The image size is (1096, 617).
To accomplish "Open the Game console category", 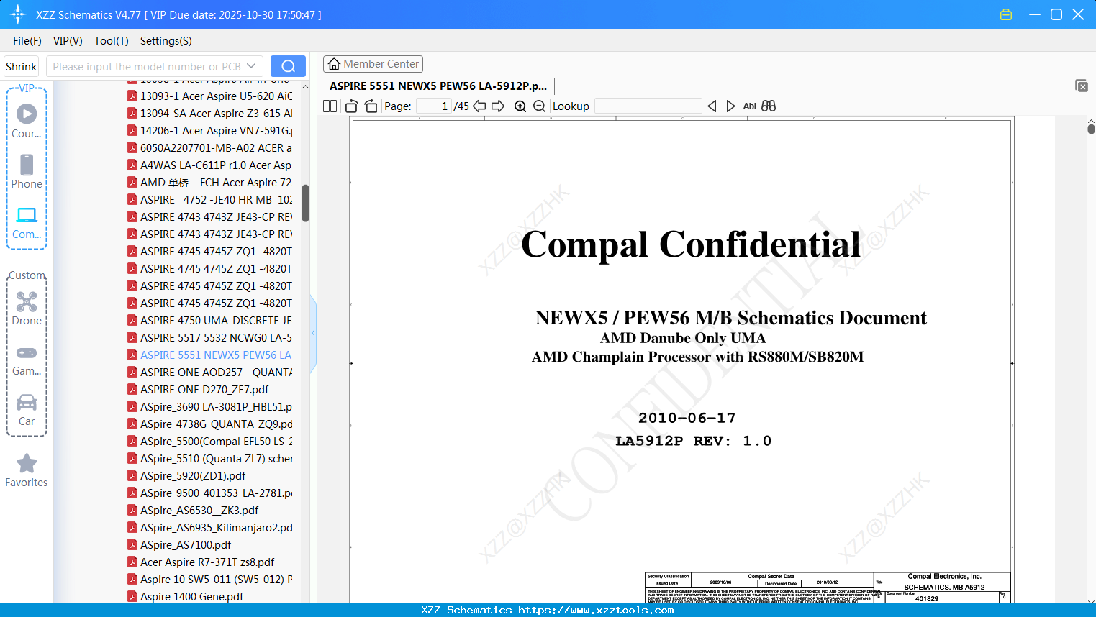I will click(27, 360).
